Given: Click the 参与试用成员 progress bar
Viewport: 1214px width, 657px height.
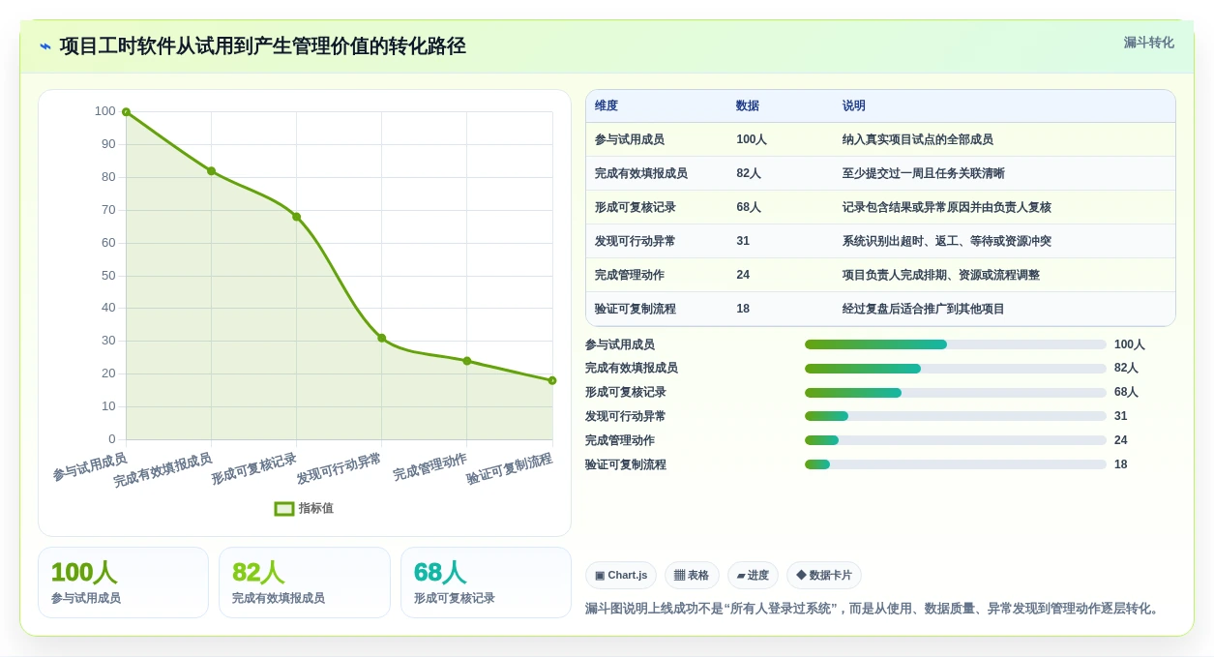Looking at the screenshot, I should coord(956,344).
